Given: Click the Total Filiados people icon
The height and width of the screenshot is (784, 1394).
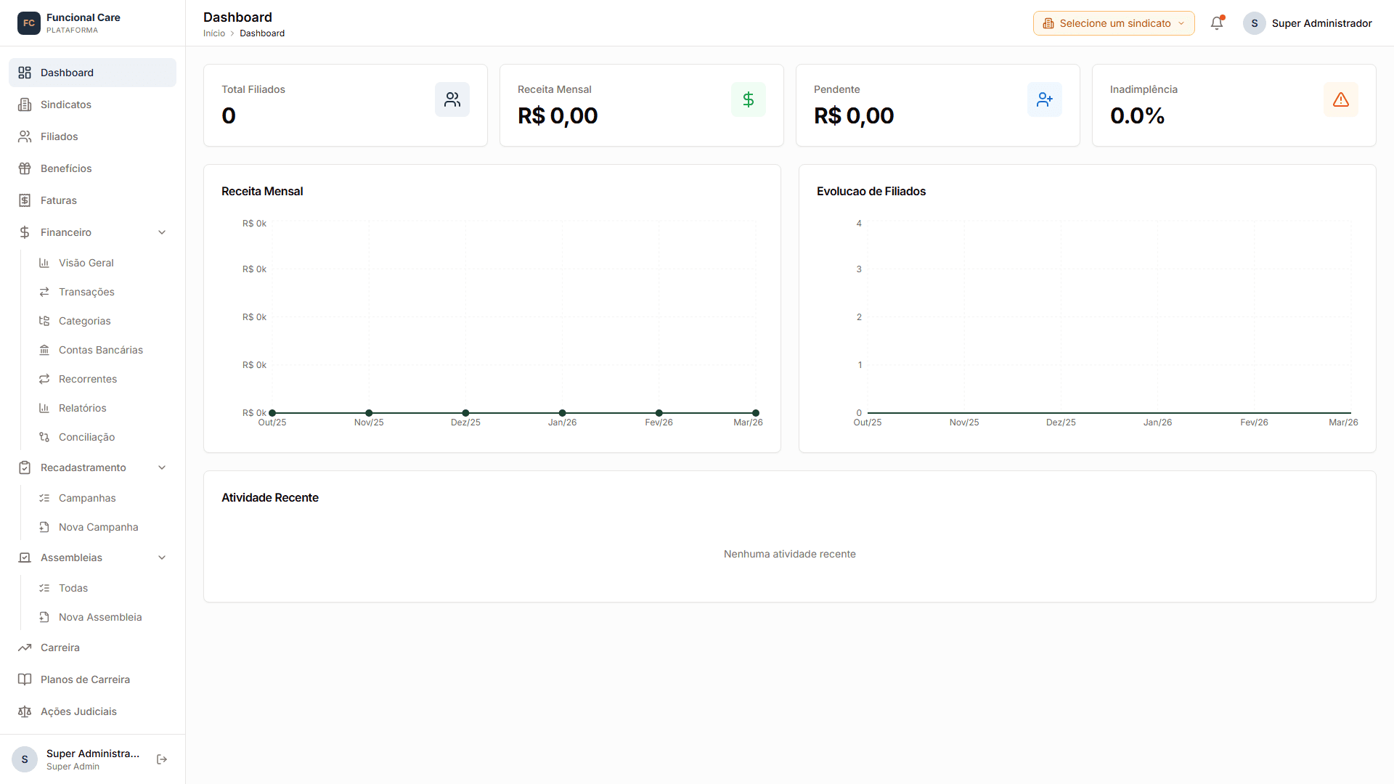Looking at the screenshot, I should (x=452, y=99).
